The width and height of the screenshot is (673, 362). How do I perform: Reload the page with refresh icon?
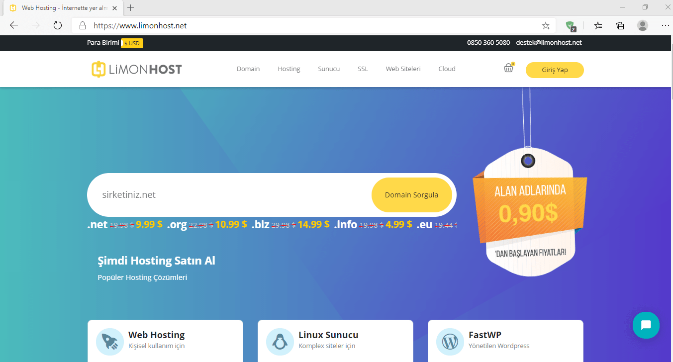click(58, 25)
